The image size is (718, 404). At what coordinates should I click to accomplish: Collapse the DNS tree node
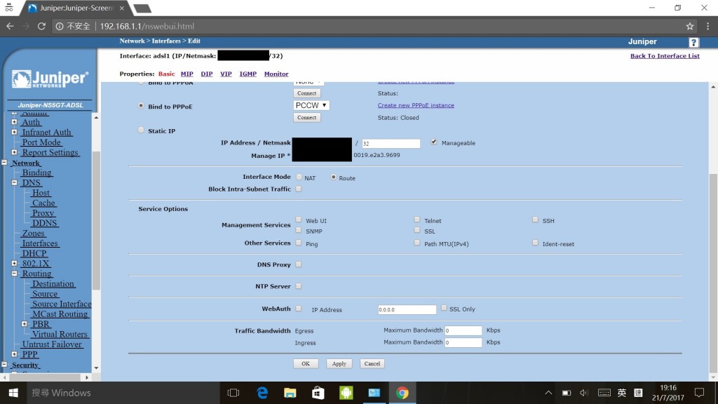tap(14, 182)
